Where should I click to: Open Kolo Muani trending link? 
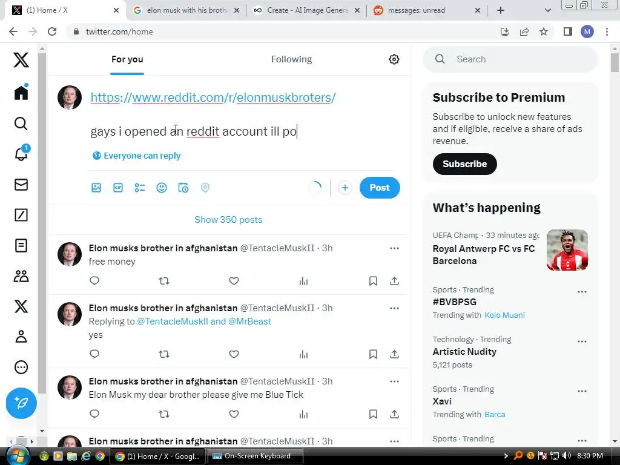504,315
